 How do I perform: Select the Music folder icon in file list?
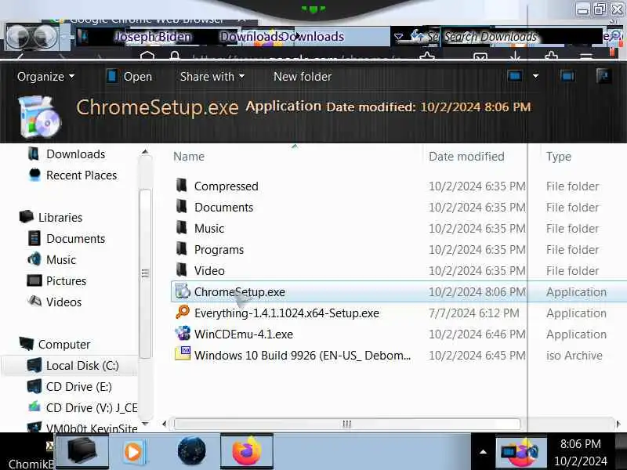pyautogui.click(x=182, y=227)
